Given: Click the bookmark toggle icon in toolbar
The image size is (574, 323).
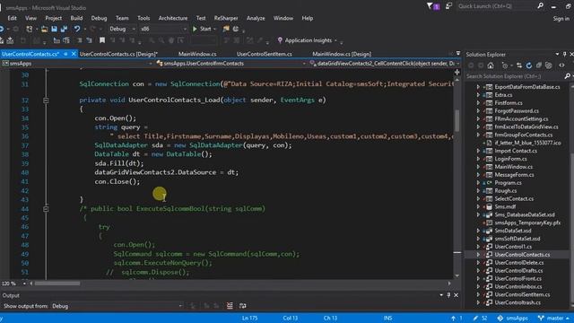Looking at the screenshot, I should click(102, 40).
